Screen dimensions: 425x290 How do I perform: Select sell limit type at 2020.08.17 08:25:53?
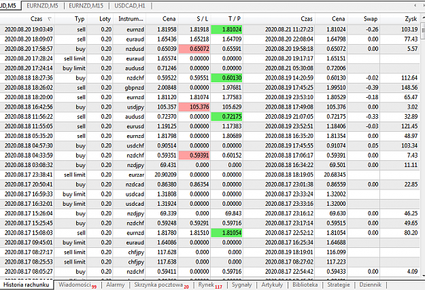click(75, 262)
